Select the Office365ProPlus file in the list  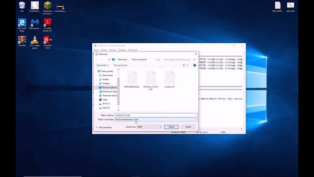click(x=132, y=79)
